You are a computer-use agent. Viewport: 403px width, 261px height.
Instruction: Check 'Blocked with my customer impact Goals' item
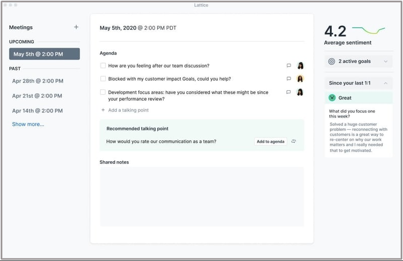point(103,79)
